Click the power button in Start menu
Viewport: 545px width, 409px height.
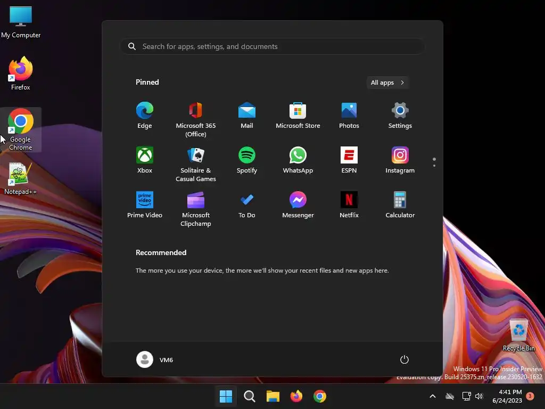(404, 359)
